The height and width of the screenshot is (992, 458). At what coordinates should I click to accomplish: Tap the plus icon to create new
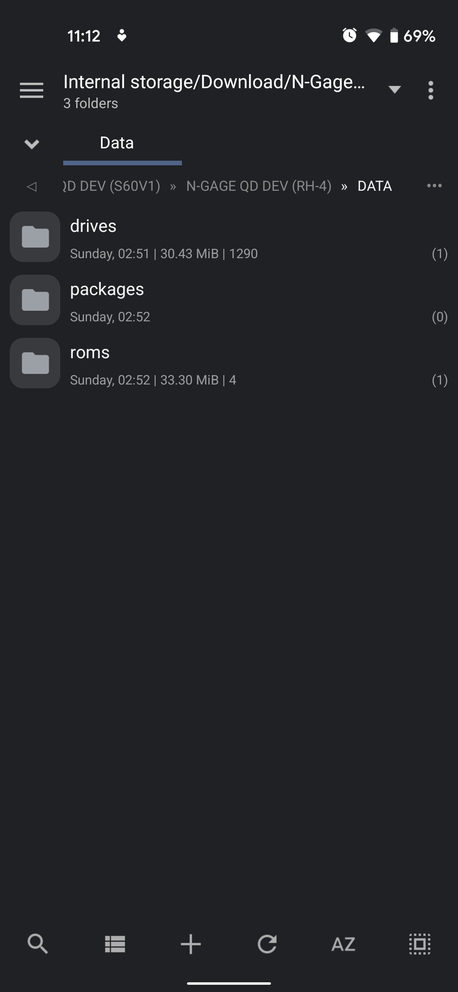tap(191, 944)
